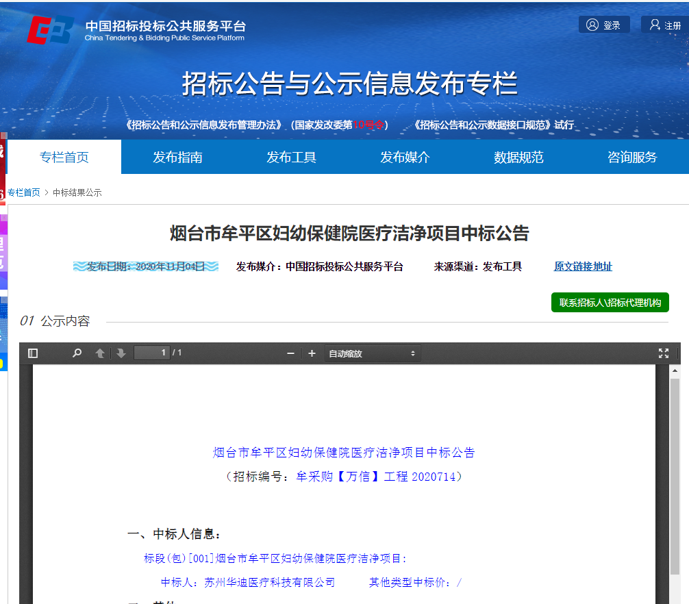
Task: Switch PDF viewer to fullscreen mode
Action: pos(664,353)
